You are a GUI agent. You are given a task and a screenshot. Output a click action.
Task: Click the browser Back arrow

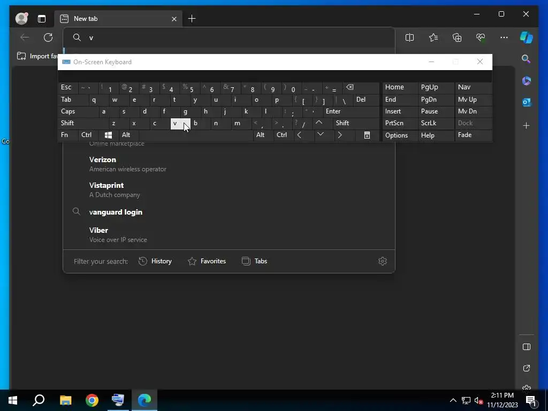click(25, 37)
